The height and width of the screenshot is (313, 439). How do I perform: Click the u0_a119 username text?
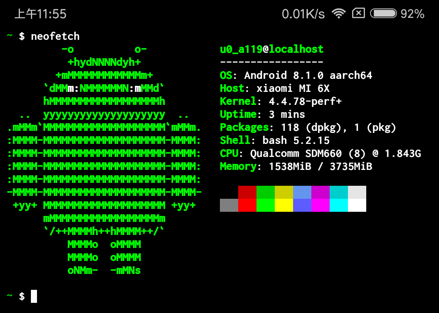point(241,49)
